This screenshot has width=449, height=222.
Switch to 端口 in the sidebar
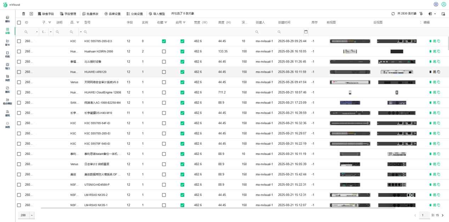[x=7, y=66]
